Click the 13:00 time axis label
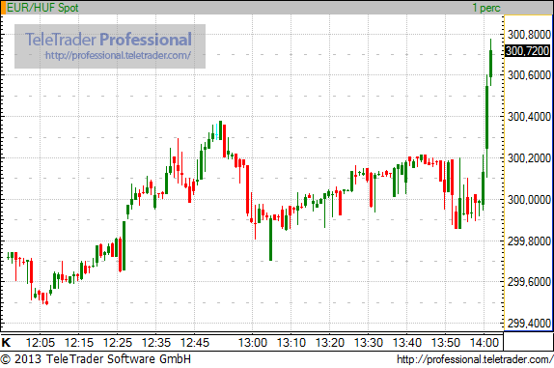Viewport: 554px width, 368px height. [x=253, y=342]
